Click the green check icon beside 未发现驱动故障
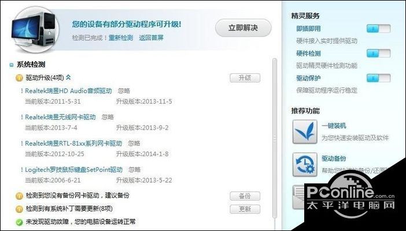The image size is (406, 231). click(x=19, y=222)
